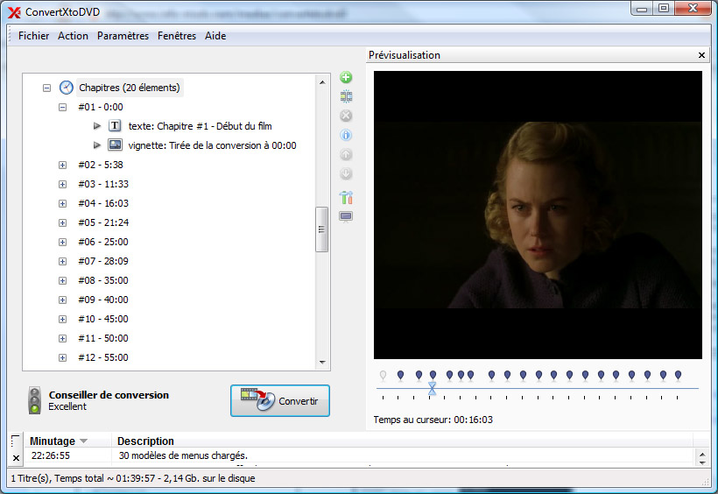
Task: Expand chapter #03 - 11:33
Action: pos(63,184)
